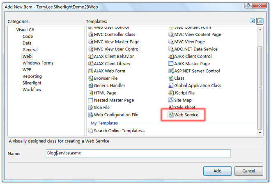The image size is (271, 184).
Task: Open the Web category
Action: pos(27,56)
